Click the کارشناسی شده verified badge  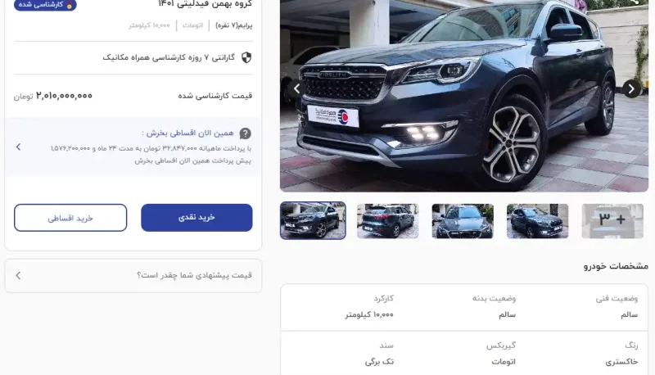pyautogui.click(x=45, y=5)
